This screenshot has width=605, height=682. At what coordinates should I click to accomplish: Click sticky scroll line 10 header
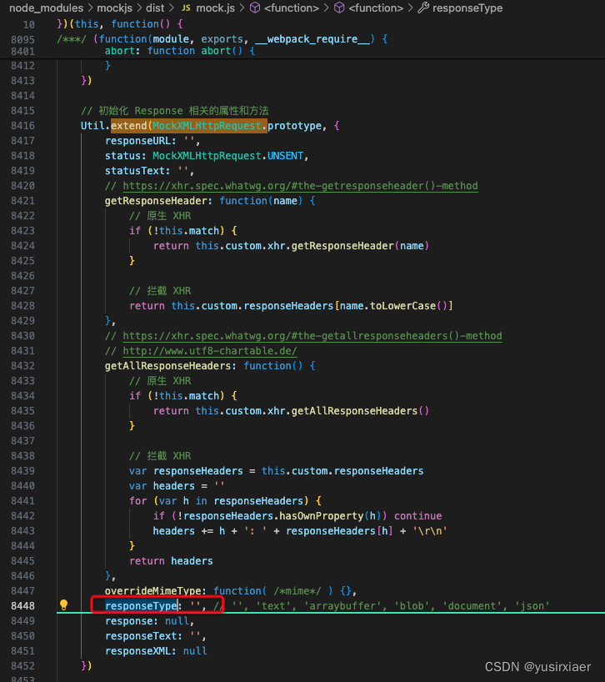[x=120, y=24]
